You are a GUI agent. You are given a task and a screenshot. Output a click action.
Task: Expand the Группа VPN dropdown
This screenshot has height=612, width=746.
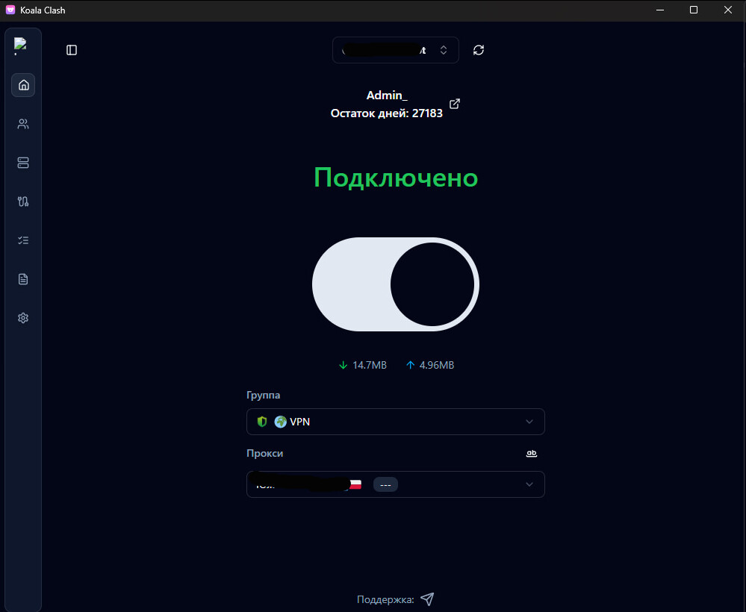[x=396, y=422]
